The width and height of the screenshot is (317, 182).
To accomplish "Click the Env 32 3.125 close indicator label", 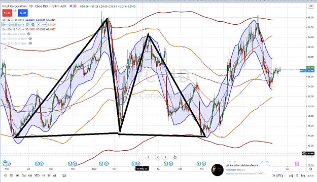I will tap(13, 20).
